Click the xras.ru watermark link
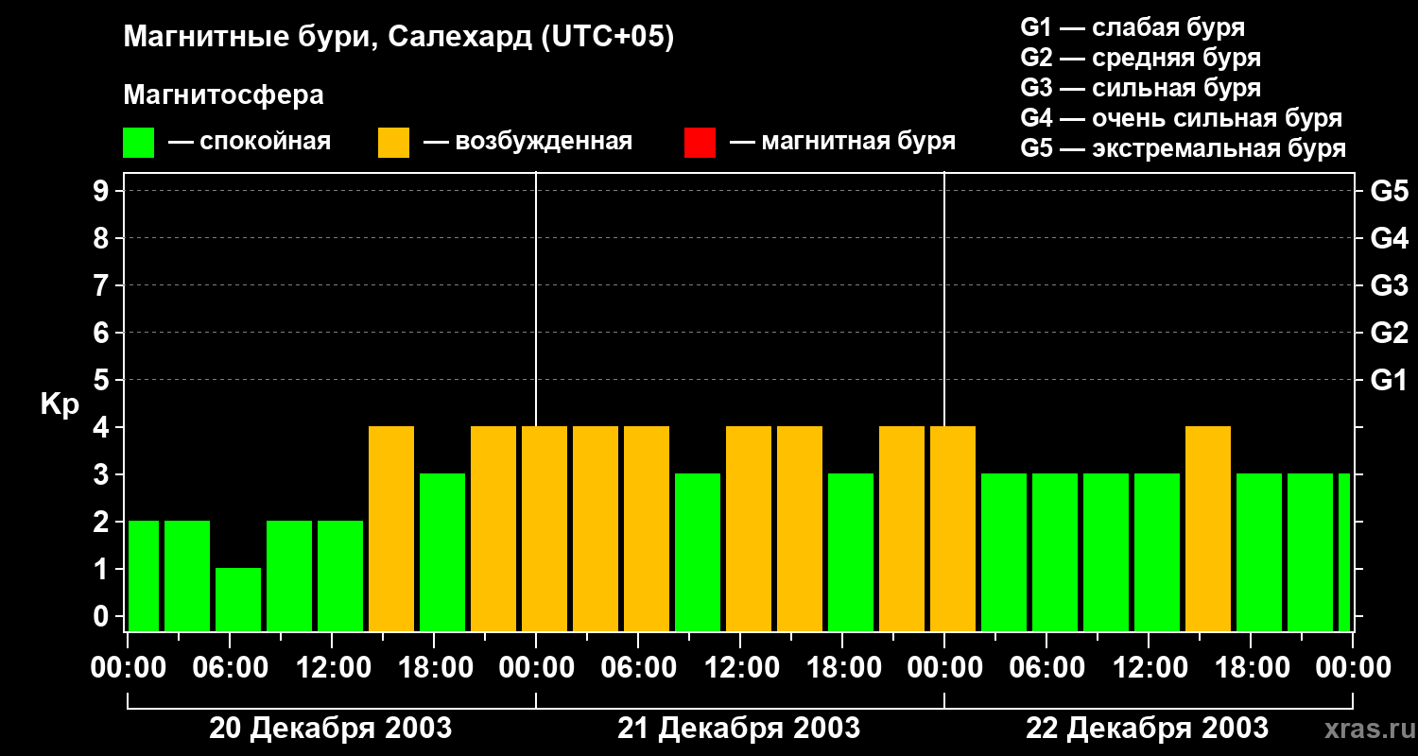The image size is (1418, 756). coord(1364,729)
